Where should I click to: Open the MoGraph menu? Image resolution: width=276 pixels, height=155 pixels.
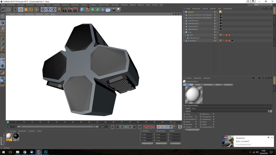pyautogui.click(x=115, y=5)
